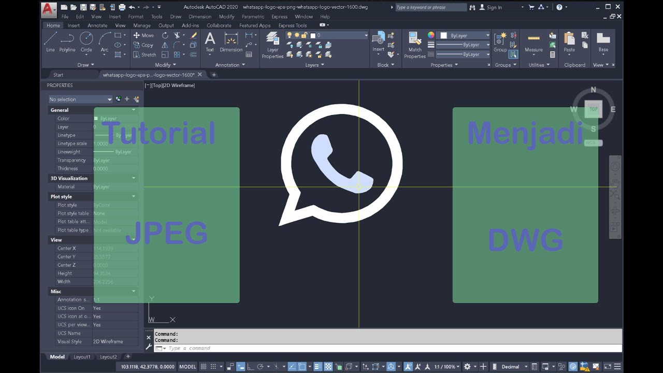This screenshot has width=663, height=373.
Task: Open the Dimension menu
Action: (199, 17)
